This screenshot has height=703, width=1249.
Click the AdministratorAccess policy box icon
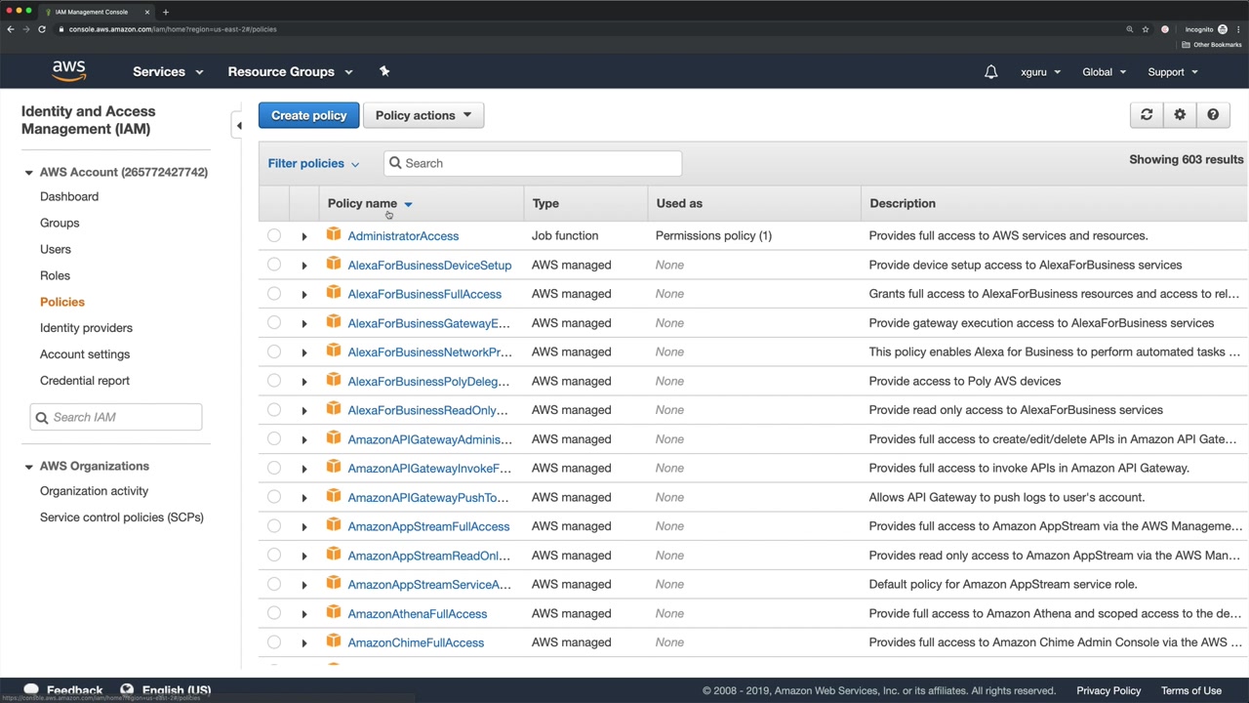334,235
